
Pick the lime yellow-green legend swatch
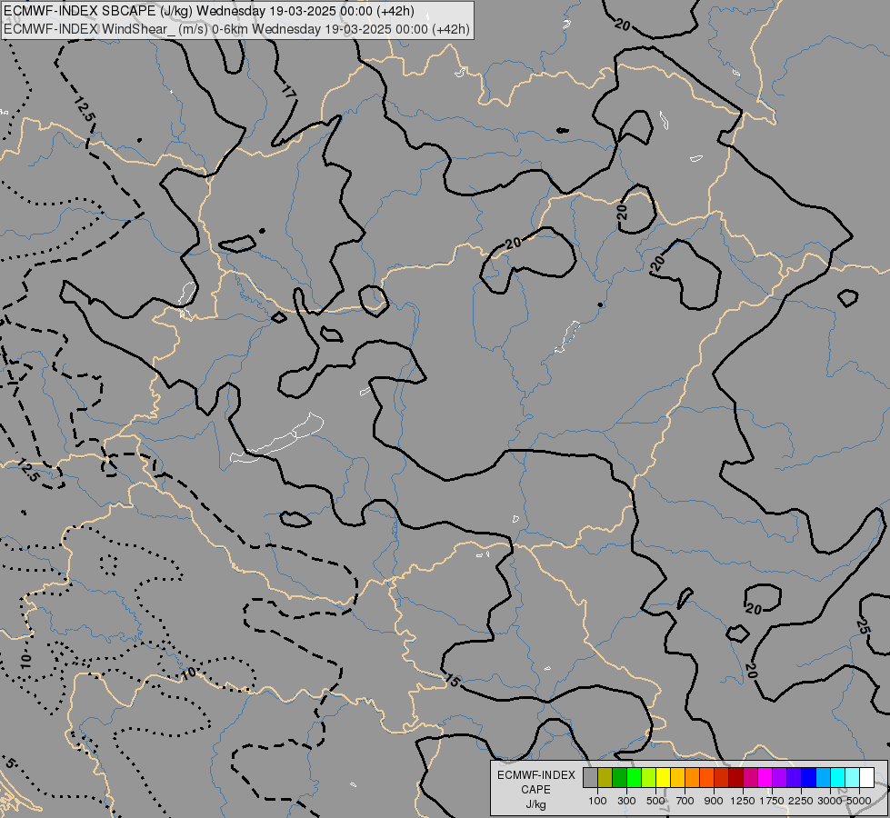point(649,777)
